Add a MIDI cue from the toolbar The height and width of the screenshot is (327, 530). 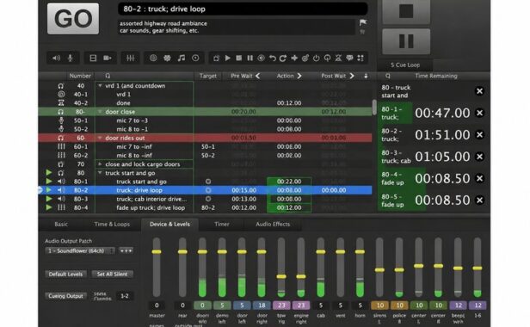(x=167, y=59)
